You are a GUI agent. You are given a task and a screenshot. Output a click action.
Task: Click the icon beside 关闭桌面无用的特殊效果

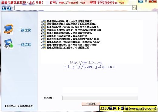tap(45, 30)
